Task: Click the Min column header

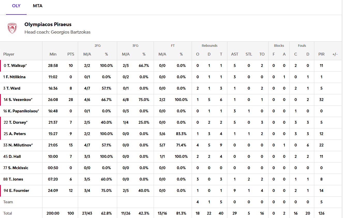Action: 53,54
